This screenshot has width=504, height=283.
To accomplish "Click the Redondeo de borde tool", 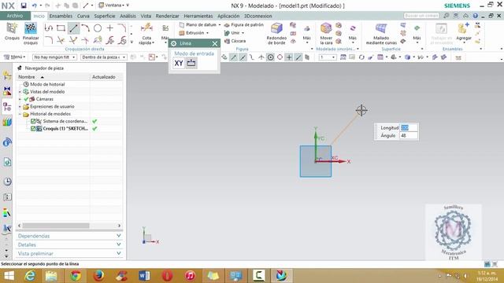I will coord(276,34).
